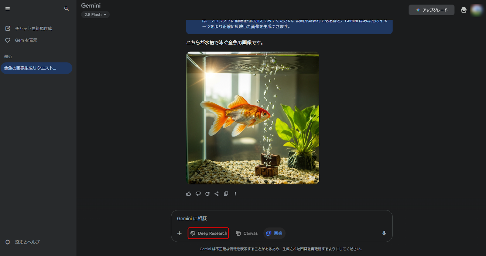
Task: Click the search icon in the sidebar
Action: click(x=67, y=9)
